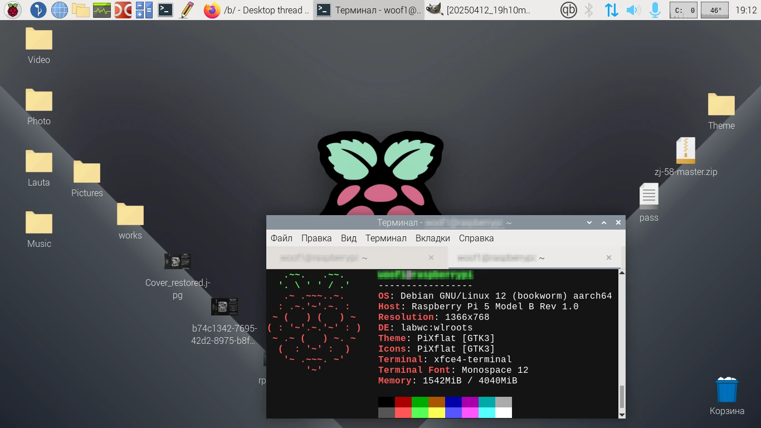Click the '1542MiB / 4040MiB' memory text
Screen dimensions: 761x428
470,381
